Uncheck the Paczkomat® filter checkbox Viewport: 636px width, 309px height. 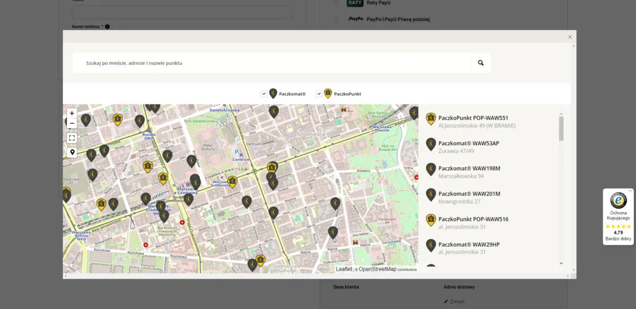pyautogui.click(x=264, y=94)
